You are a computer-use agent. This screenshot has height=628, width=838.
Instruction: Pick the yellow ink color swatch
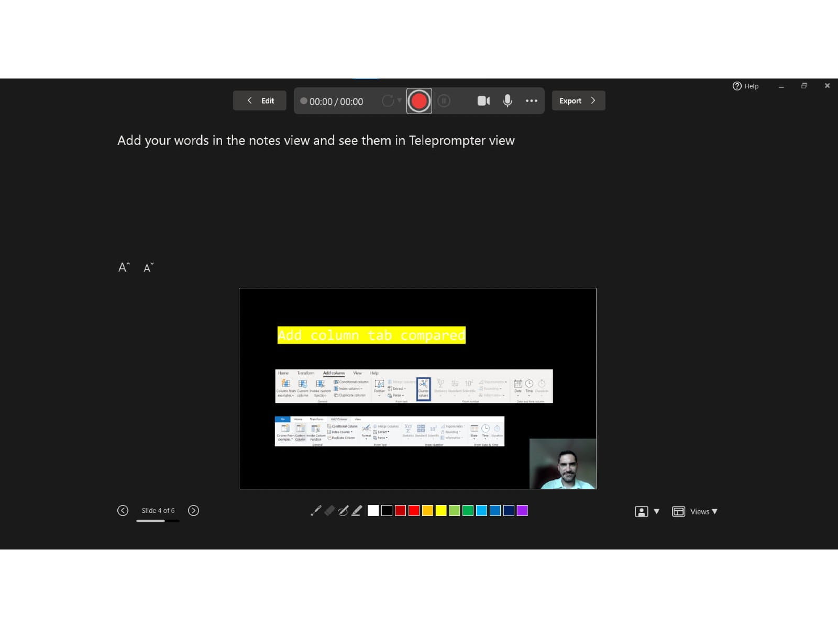(441, 511)
